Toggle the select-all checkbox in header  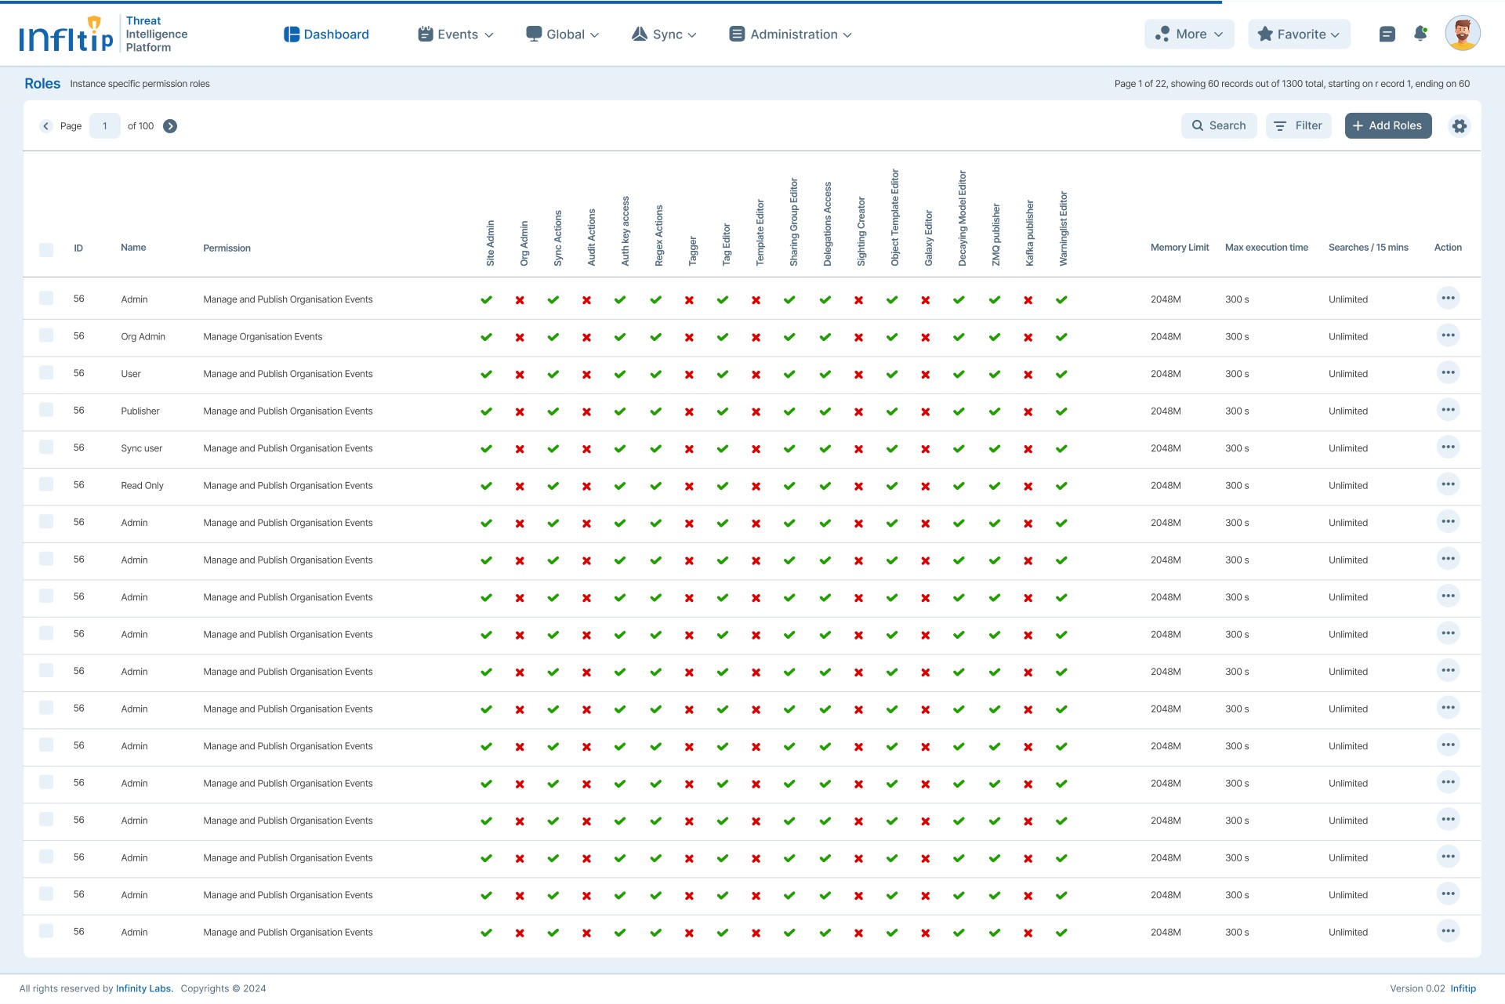point(46,249)
